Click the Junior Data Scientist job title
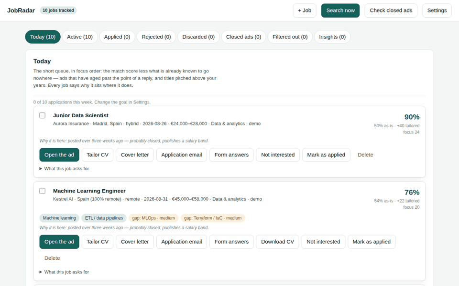This screenshot has height=286, width=459. (x=80, y=115)
